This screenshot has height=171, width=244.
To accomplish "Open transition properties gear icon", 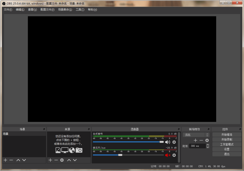I will tap(207, 140).
